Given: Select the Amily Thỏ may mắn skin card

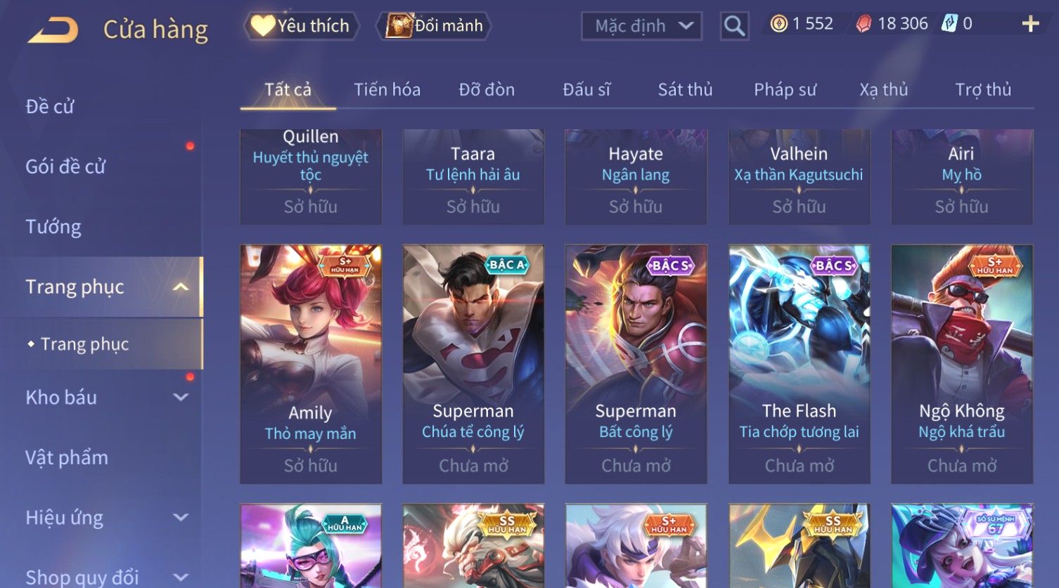Looking at the screenshot, I should pos(311,364).
